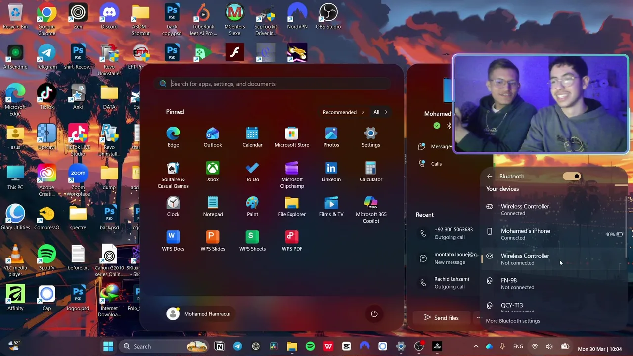Screen dimensions: 633x356
Task: Open volume icon in system tray
Action: point(549,346)
